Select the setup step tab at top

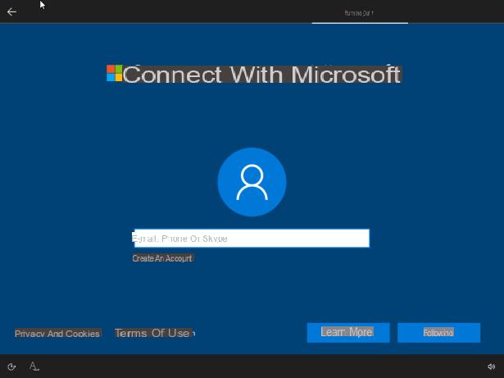tap(360, 13)
